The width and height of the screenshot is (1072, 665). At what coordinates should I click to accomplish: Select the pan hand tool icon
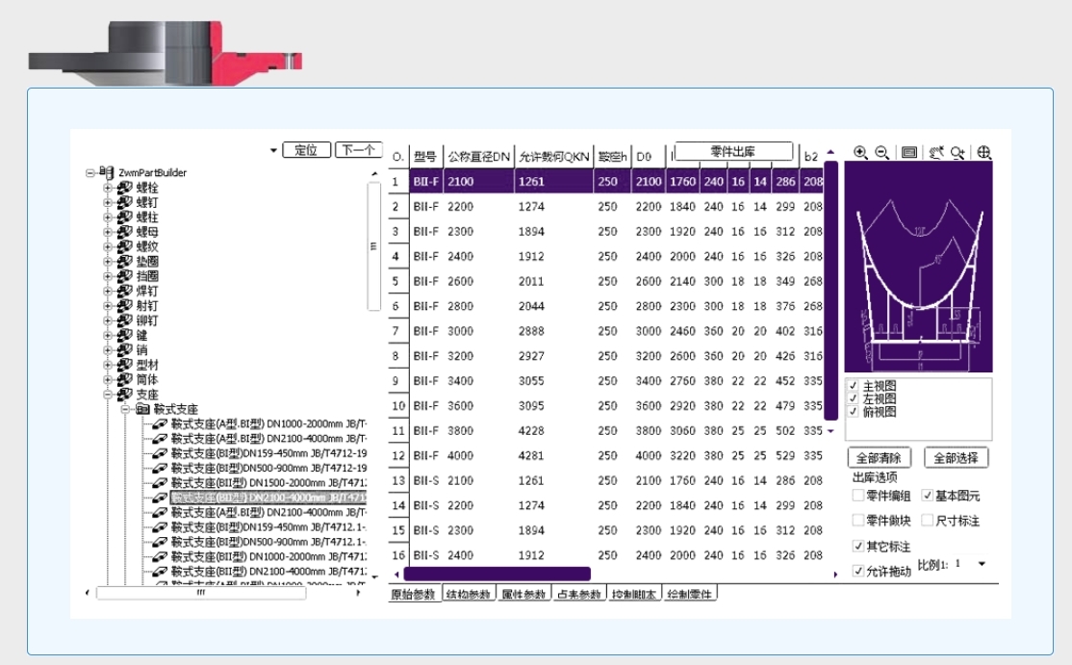[936, 152]
